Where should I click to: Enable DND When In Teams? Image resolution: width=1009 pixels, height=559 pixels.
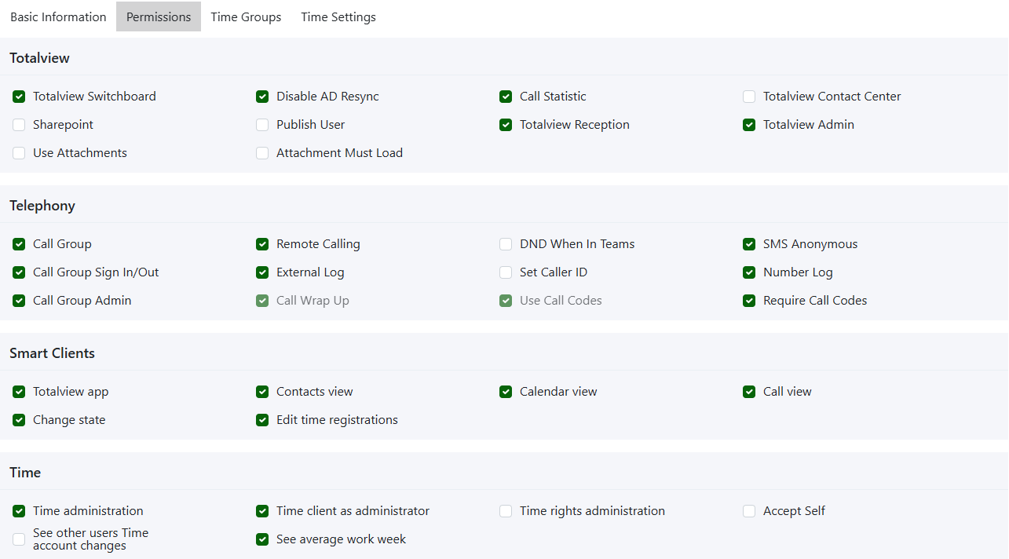[506, 244]
